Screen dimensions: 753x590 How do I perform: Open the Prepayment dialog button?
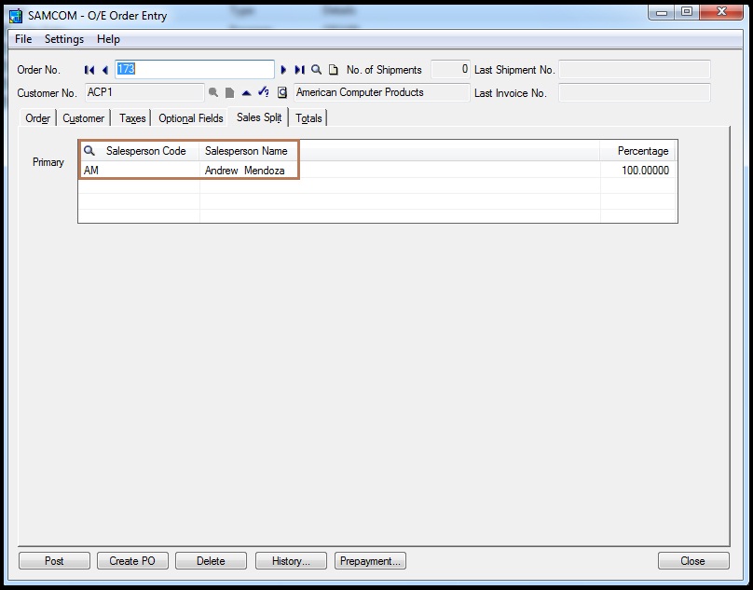point(370,561)
